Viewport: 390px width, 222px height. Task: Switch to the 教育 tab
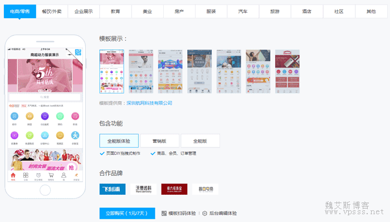(115, 12)
